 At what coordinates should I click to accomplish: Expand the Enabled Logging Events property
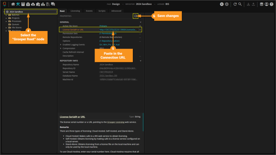[61, 44]
